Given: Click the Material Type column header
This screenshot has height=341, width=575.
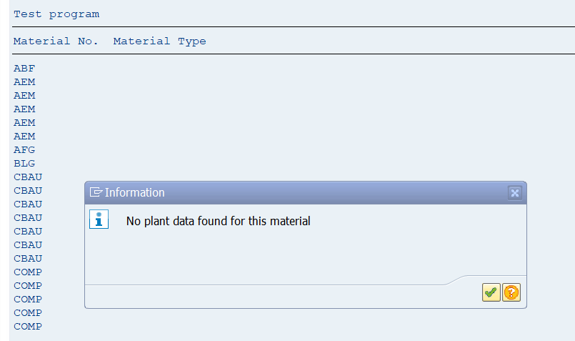Looking at the screenshot, I should 159,41.
